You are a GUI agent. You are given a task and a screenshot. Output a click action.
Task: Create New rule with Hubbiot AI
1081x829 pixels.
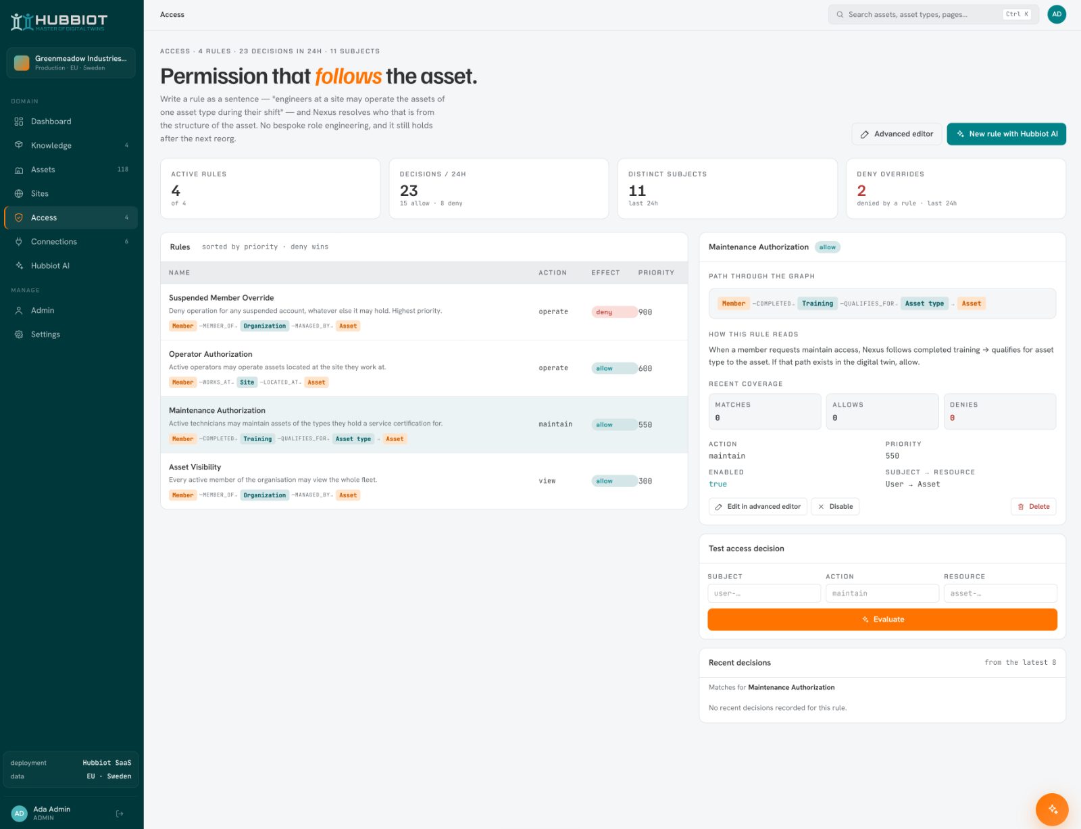point(1007,134)
